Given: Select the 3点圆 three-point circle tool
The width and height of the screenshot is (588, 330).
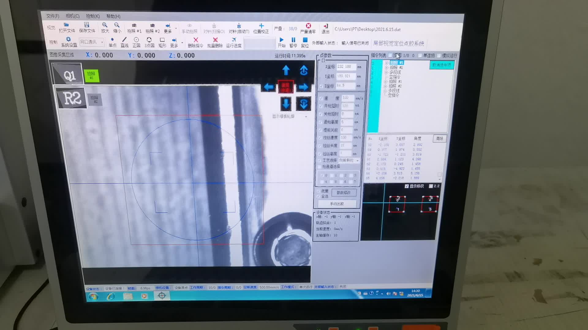Looking at the screenshot, I should click(149, 42).
